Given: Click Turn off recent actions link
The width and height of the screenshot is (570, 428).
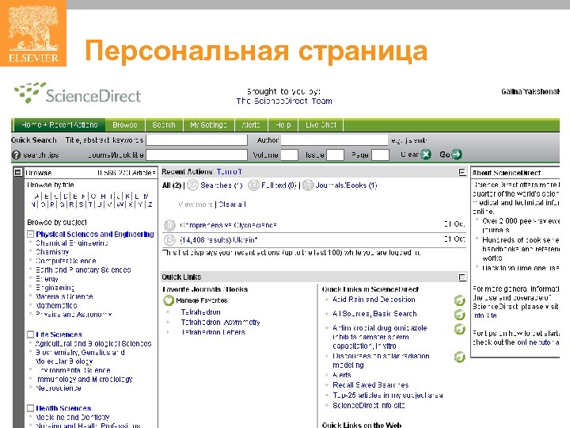Looking at the screenshot, I should [229, 172].
